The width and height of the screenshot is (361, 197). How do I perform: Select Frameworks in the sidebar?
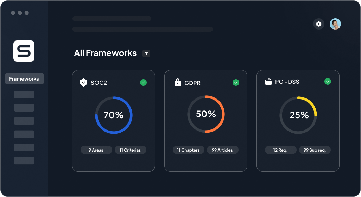(x=24, y=79)
